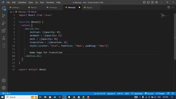Switch to the App.js tab
Screen dimensions: 176x99
pos(91,7)
